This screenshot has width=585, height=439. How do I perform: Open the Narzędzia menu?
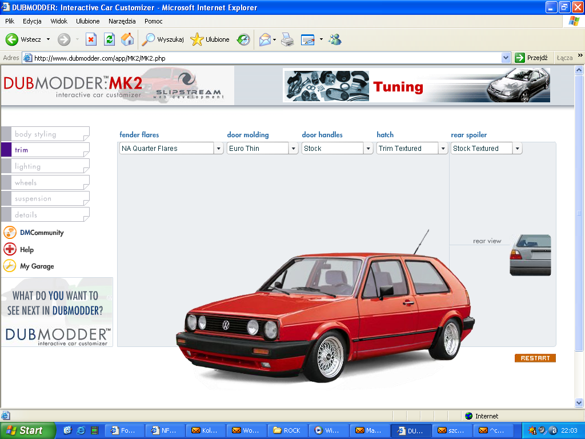[122, 21]
